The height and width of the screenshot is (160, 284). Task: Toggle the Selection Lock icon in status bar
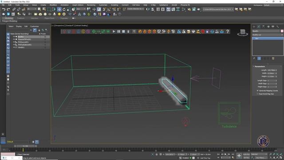click(x=157, y=154)
